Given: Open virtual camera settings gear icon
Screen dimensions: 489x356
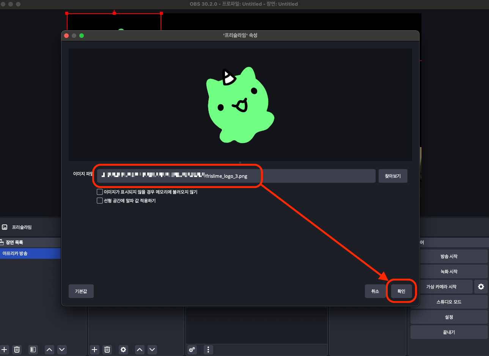Looking at the screenshot, I should coord(481,287).
